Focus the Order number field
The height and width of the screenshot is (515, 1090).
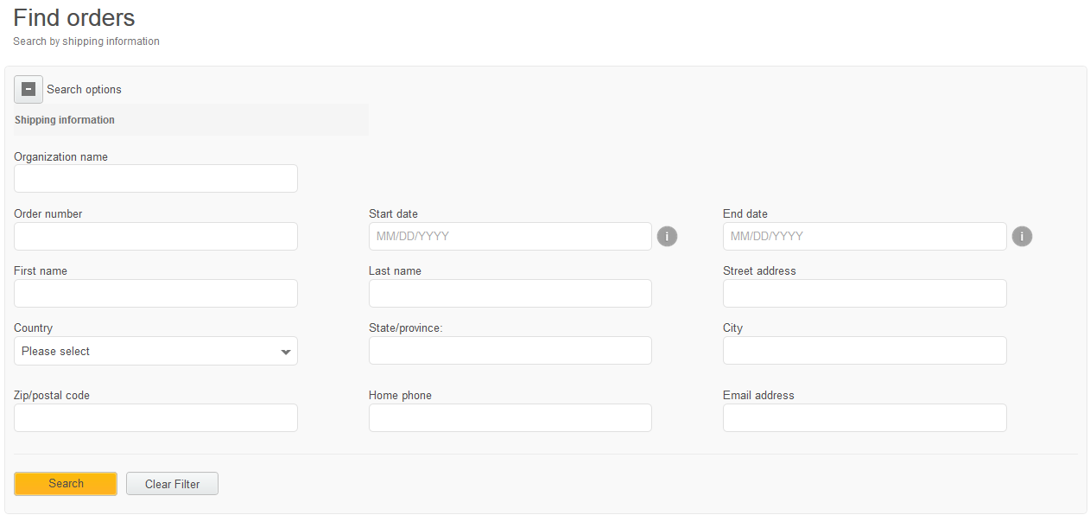(155, 236)
